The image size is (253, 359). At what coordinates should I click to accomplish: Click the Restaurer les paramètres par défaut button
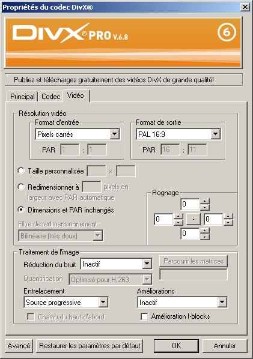[90, 345]
